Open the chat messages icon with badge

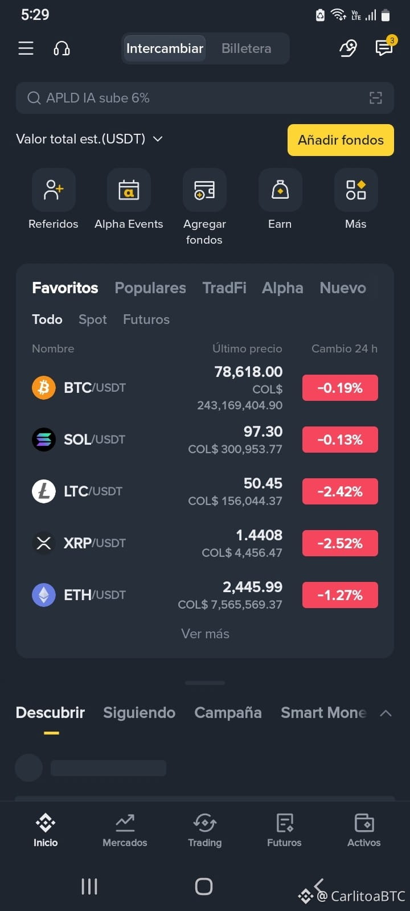[x=384, y=48]
